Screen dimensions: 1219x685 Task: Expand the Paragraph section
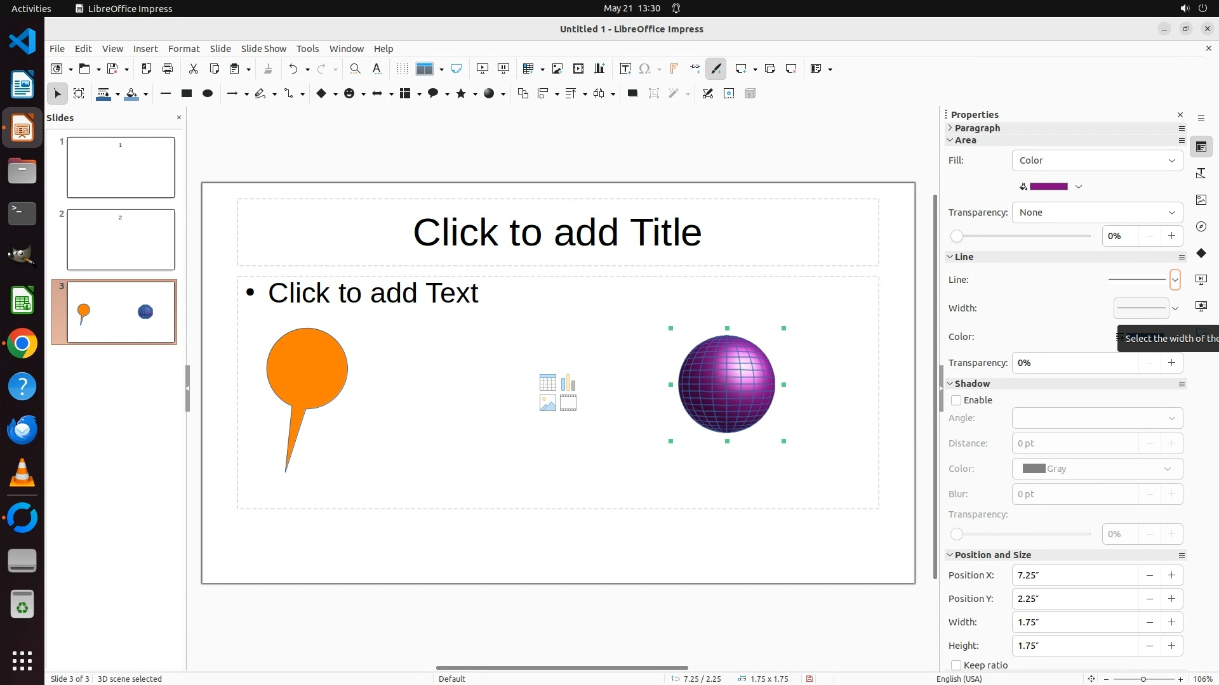coord(976,127)
